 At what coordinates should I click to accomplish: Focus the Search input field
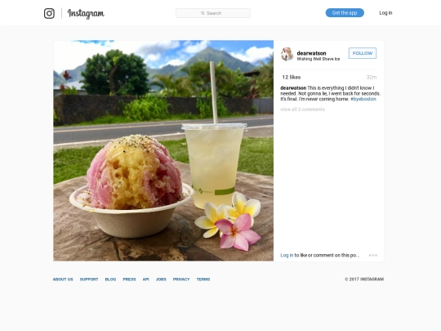click(213, 13)
